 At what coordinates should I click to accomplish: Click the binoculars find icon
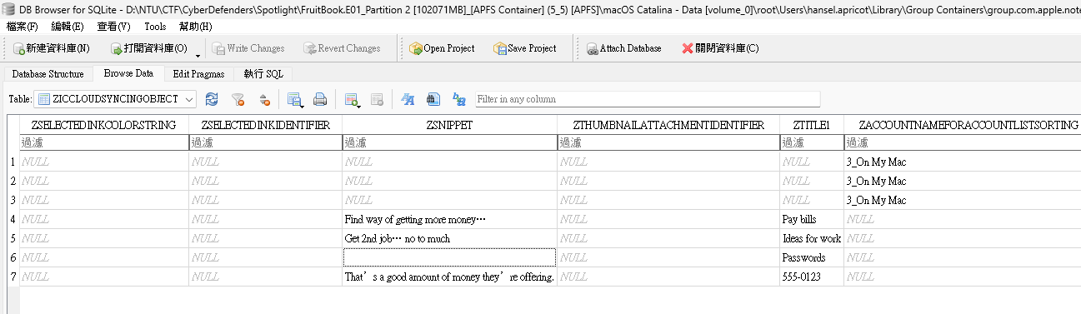[x=433, y=99]
